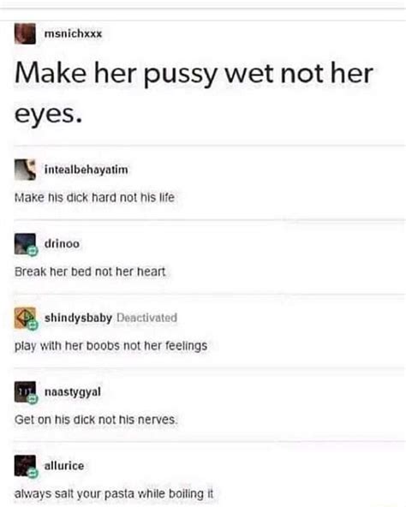Click the reblog badge on drinoo's avatar
This screenshot has height=507, width=406.
[x=33, y=251]
